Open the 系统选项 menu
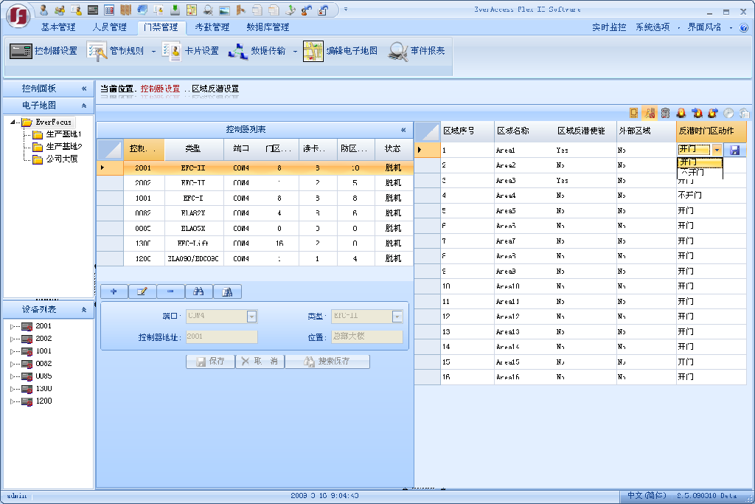 653,27
